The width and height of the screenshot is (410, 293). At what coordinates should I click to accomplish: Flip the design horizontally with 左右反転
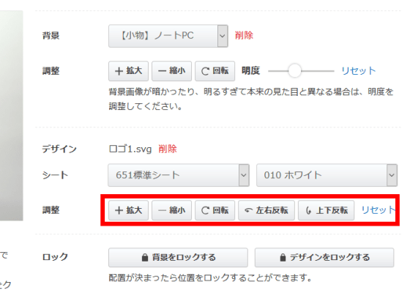pyautogui.click(x=266, y=210)
